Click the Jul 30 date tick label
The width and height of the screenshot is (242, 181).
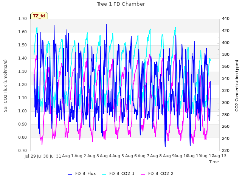(43, 156)
